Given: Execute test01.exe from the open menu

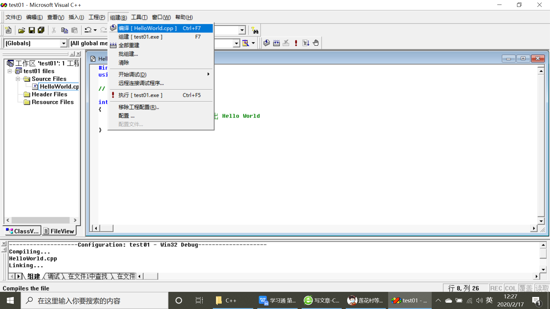Looking at the screenshot, I should pyautogui.click(x=140, y=95).
